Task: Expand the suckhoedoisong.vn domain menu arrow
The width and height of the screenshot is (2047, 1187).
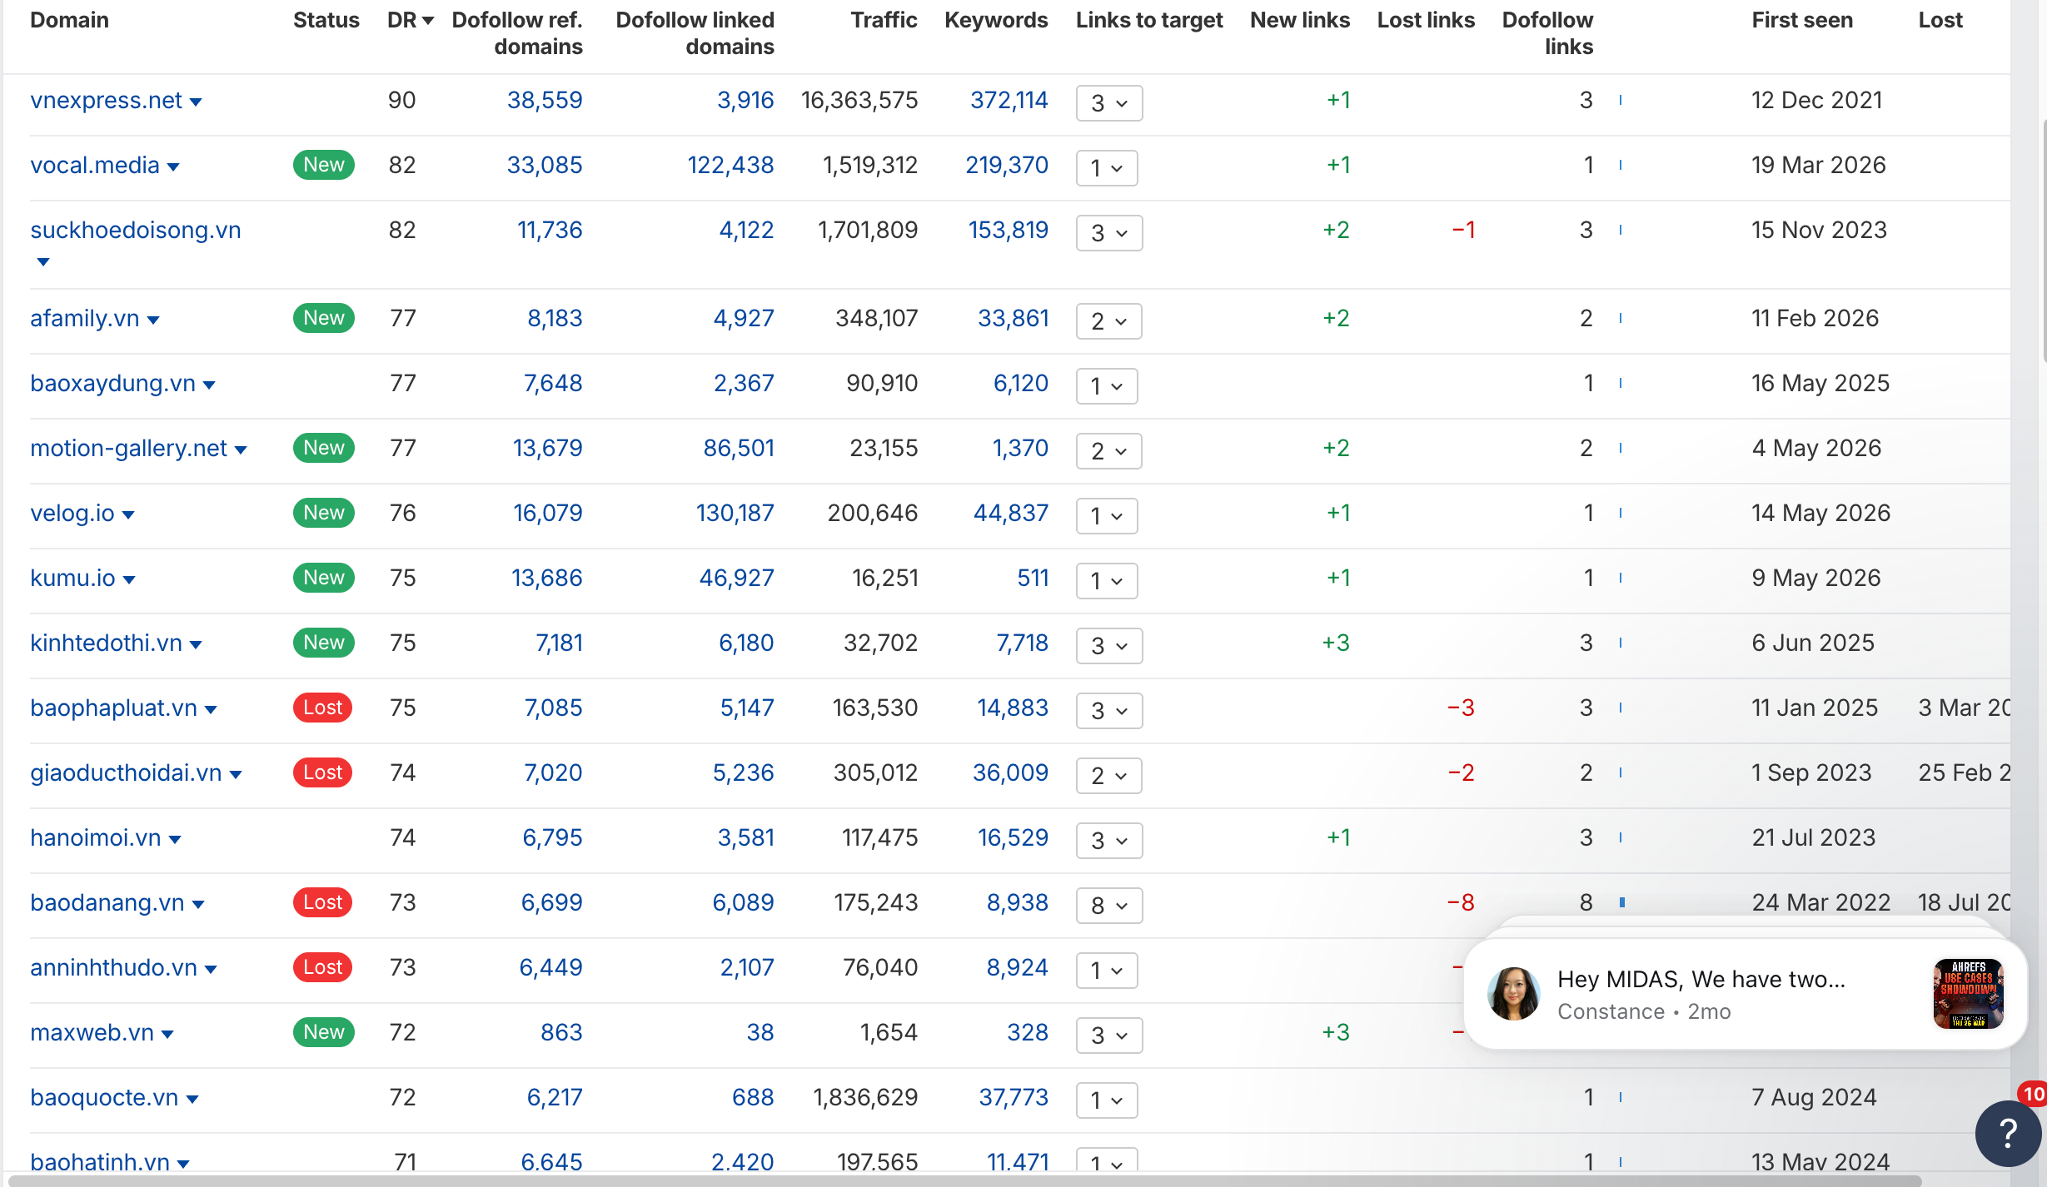Action: coord(43,262)
